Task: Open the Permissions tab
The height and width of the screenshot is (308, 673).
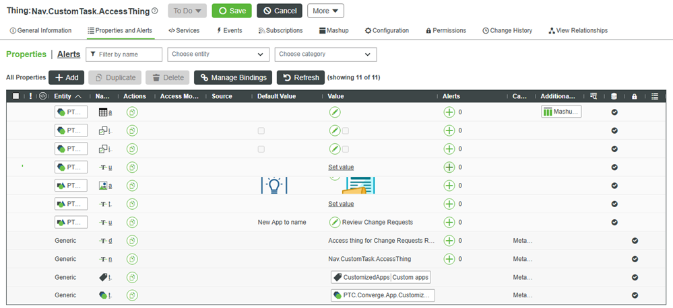Action: pos(445,30)
